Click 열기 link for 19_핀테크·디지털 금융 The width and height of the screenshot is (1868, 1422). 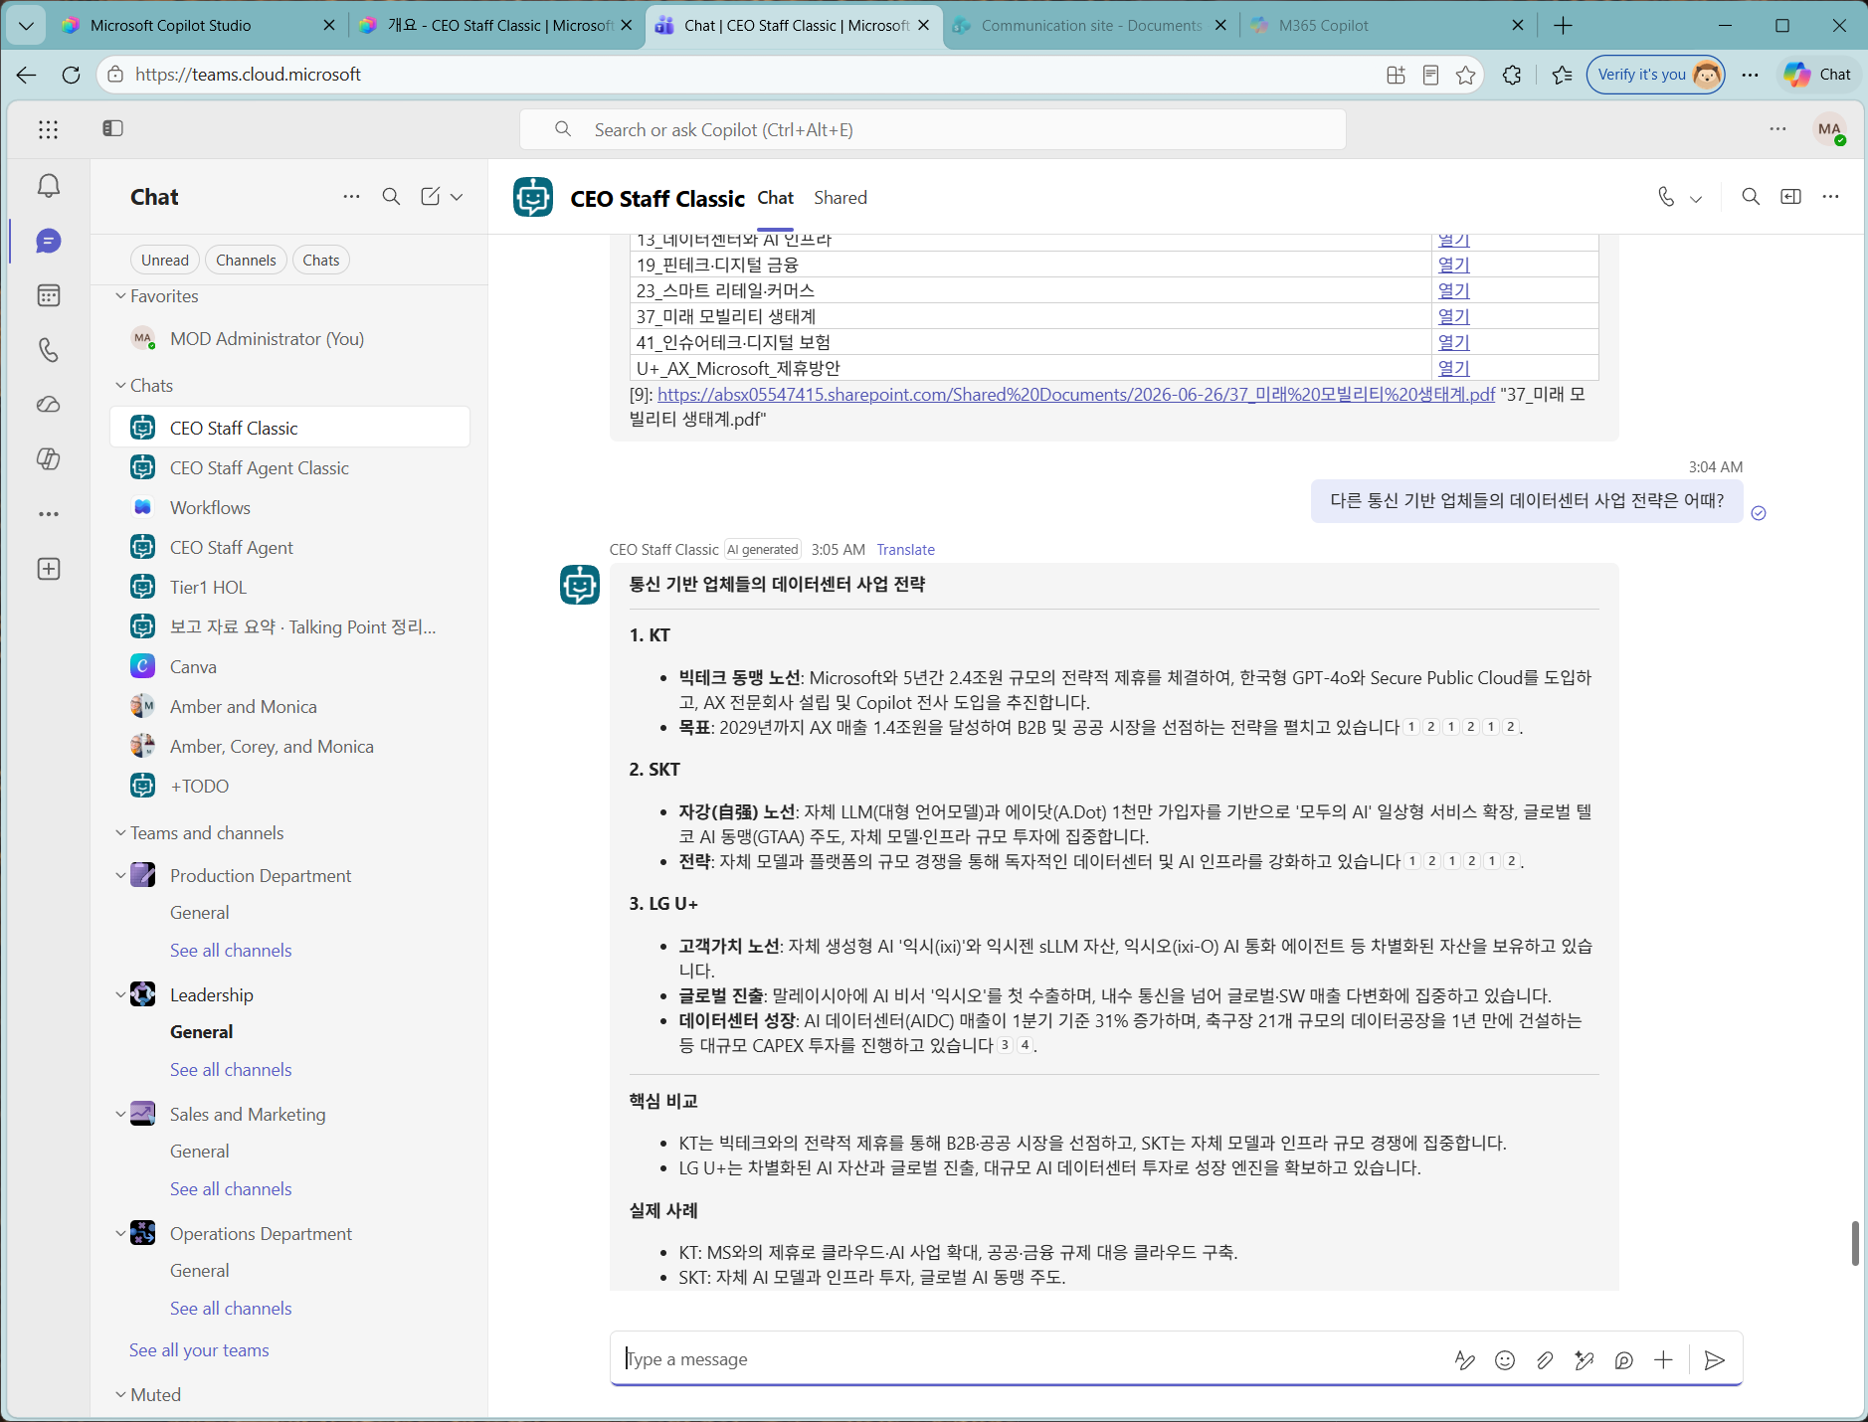pyautogui.click(x=1453, y=265)
